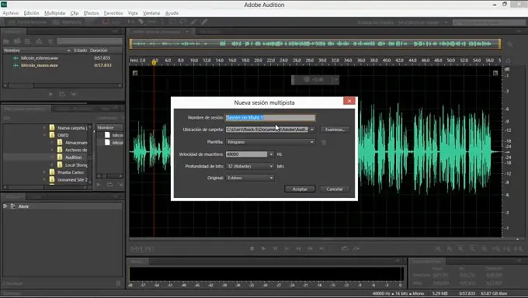Image resolution: width=528 pixels, height=298 pixels.
Task: Click the Files panel horizontal scrollbar
Action: [x=62, y=85]
